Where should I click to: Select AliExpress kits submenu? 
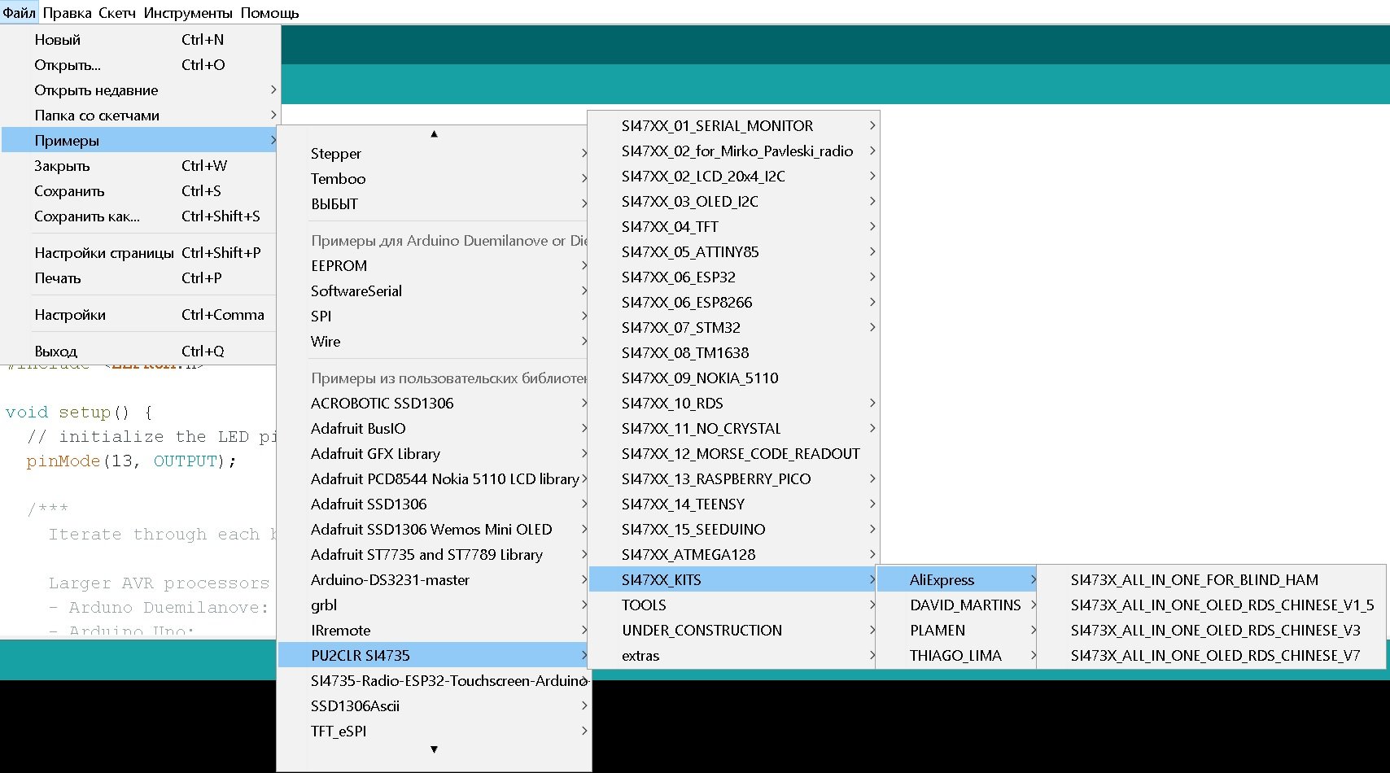click(x=956, y=580)
